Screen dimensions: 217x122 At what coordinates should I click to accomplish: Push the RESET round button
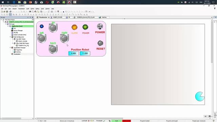point(100,43)
